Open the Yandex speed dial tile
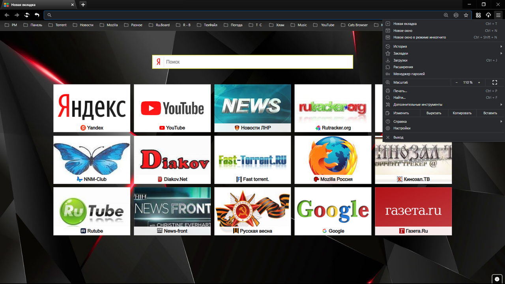505x284 pixels. click(x=92, y=108)
